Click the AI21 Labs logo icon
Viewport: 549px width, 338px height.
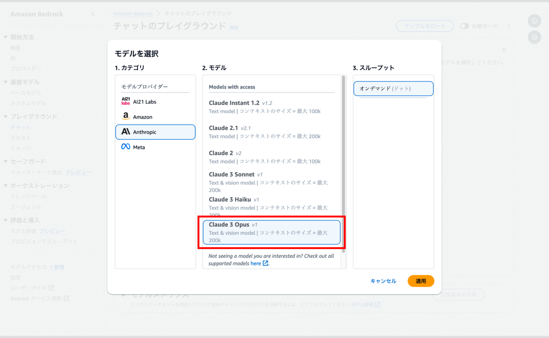pyautogui.click(x=125, y=101)
